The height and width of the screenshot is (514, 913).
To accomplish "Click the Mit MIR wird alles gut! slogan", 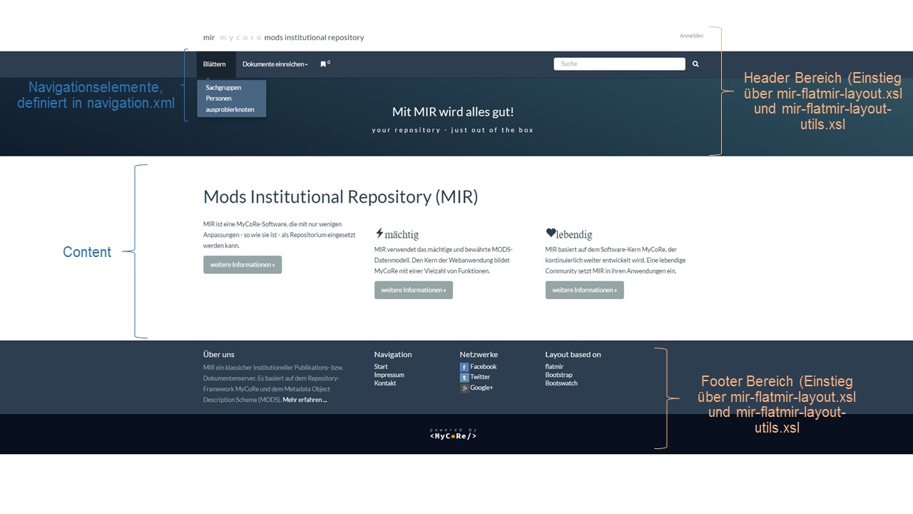I will (453, 112).
